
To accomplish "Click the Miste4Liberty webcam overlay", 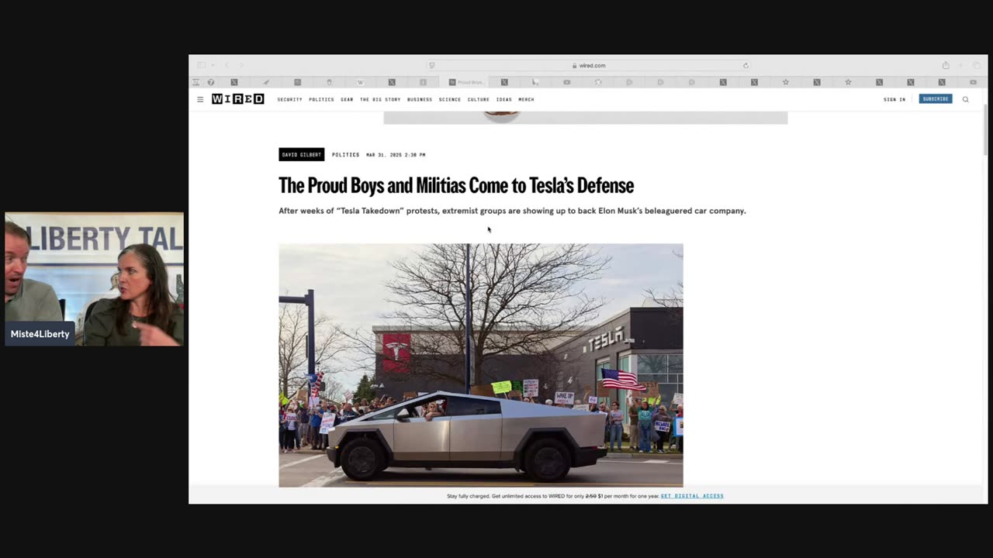I will (x=94, y=279).
